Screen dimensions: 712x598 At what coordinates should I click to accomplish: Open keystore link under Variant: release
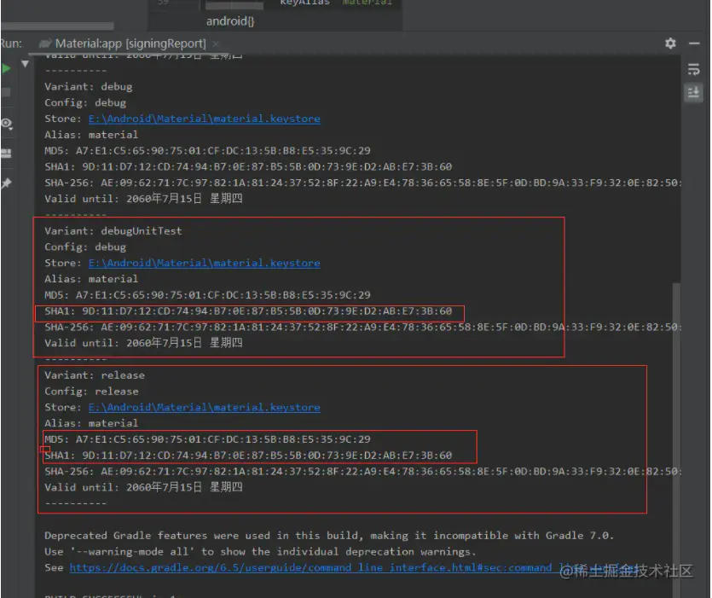(x=205, y=408)
